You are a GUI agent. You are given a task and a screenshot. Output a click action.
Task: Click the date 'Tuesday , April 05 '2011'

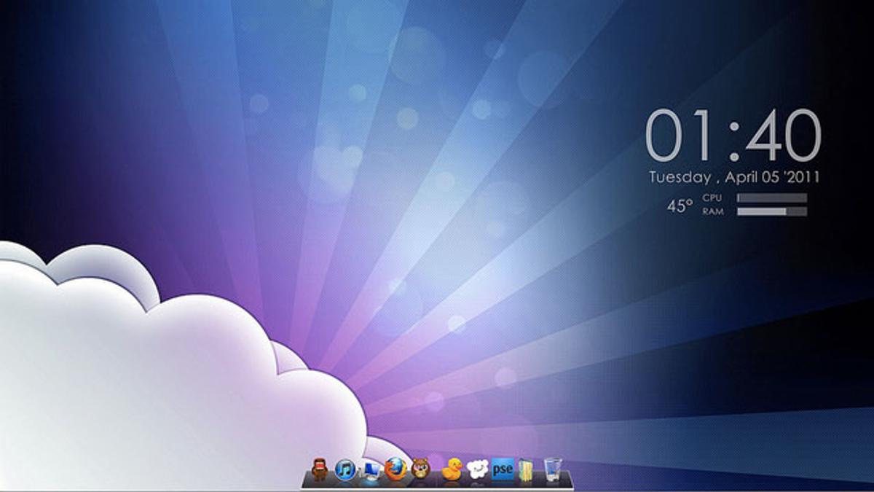coord(734,176)
